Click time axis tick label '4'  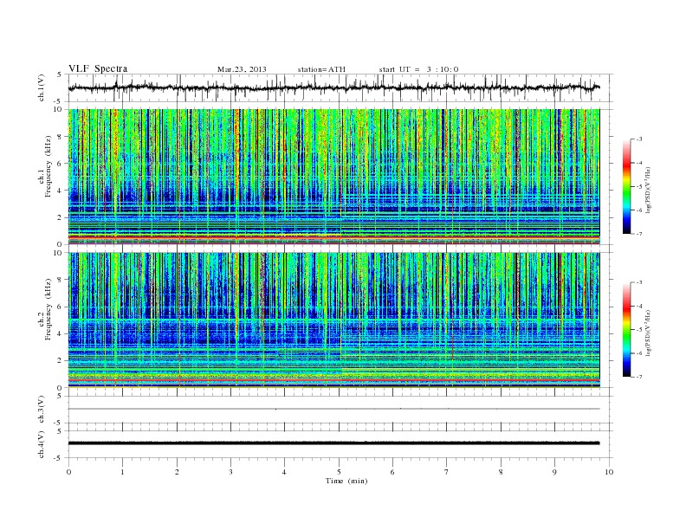[x=284, y=472]
